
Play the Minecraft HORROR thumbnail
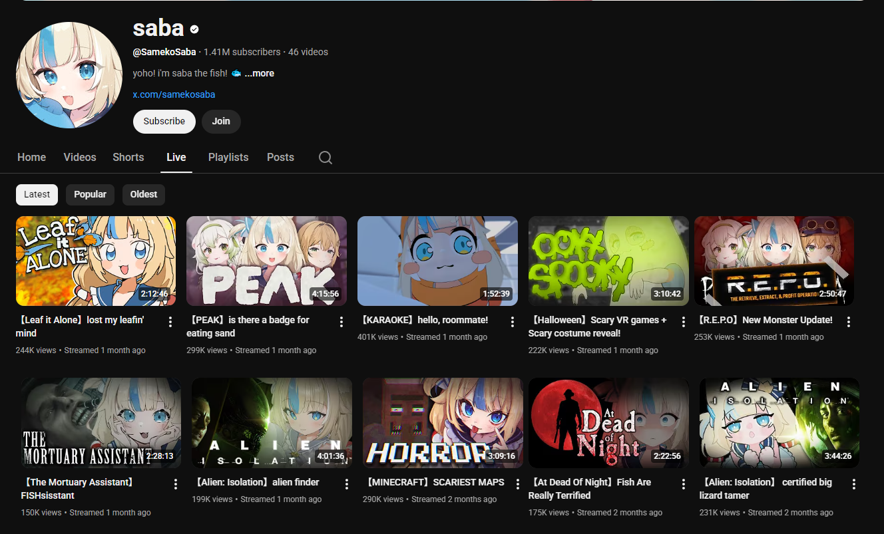click(443, 423)
